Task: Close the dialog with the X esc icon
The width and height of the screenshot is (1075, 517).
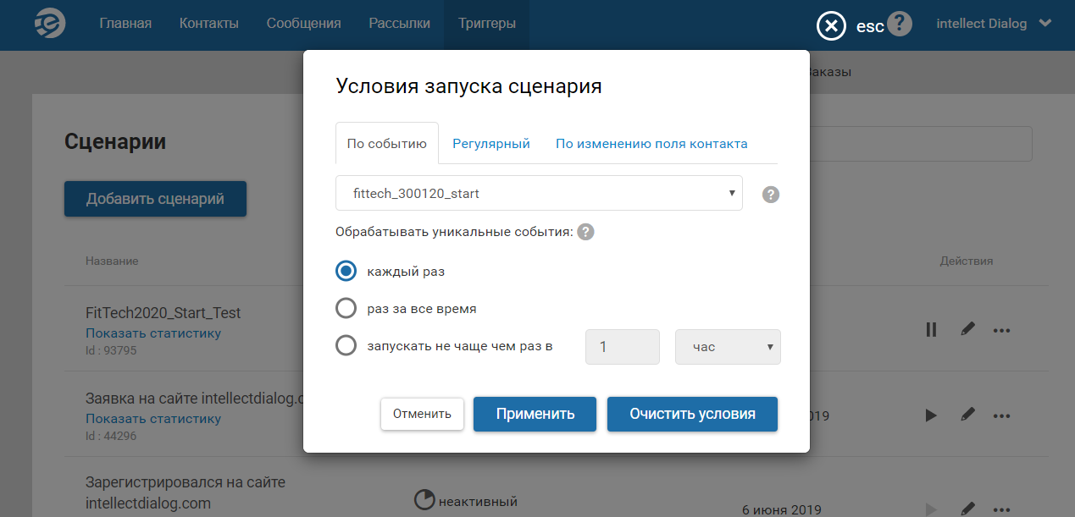Action: point(831,25)
